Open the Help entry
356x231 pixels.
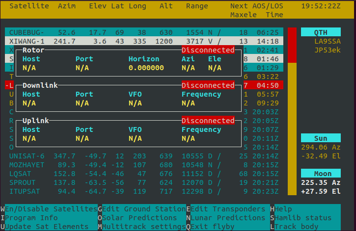pos(284,209)
